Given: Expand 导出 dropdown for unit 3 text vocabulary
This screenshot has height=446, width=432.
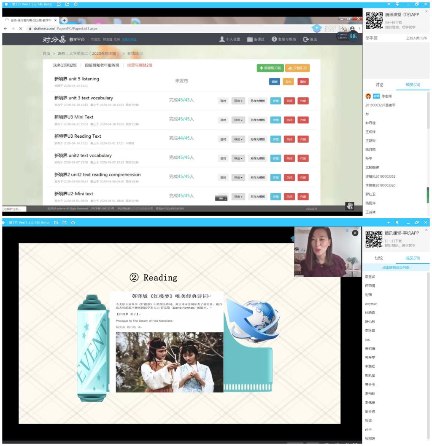Looking at the screenshot, I should (x=238, y=101).
